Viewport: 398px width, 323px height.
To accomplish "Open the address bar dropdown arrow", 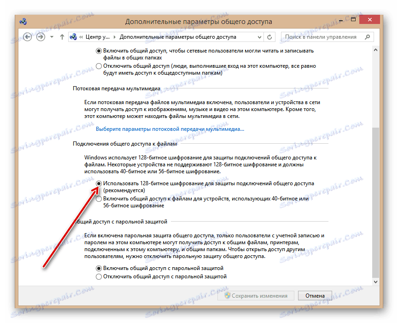I will pos(259,36).
